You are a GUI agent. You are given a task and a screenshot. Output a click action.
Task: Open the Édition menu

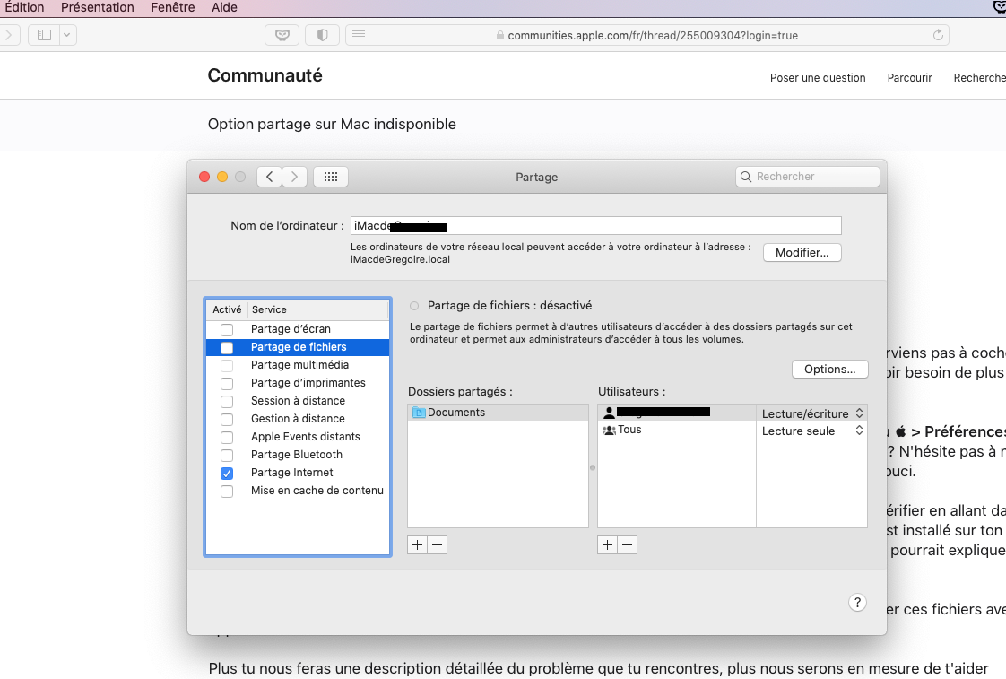point(24,8)
